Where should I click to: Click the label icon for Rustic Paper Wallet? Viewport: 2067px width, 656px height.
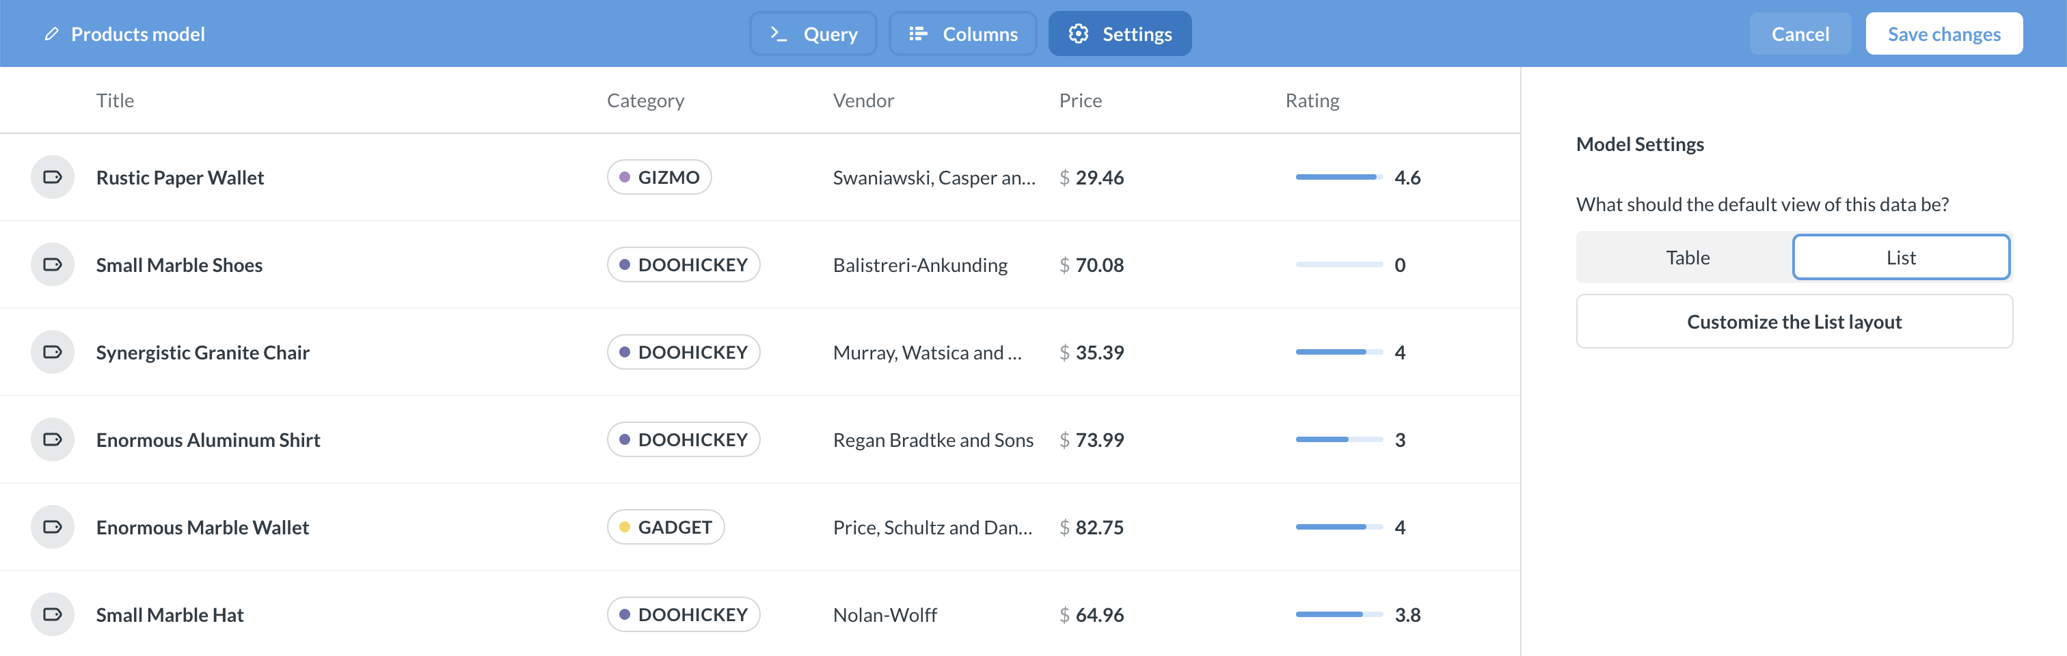coord(52,177)
